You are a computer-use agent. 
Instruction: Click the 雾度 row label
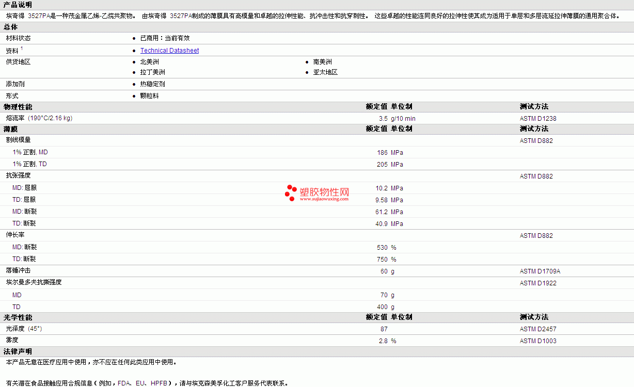click(x=12, y=340)
